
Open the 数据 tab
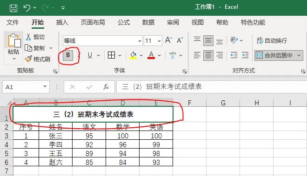(x=148, y=22)
